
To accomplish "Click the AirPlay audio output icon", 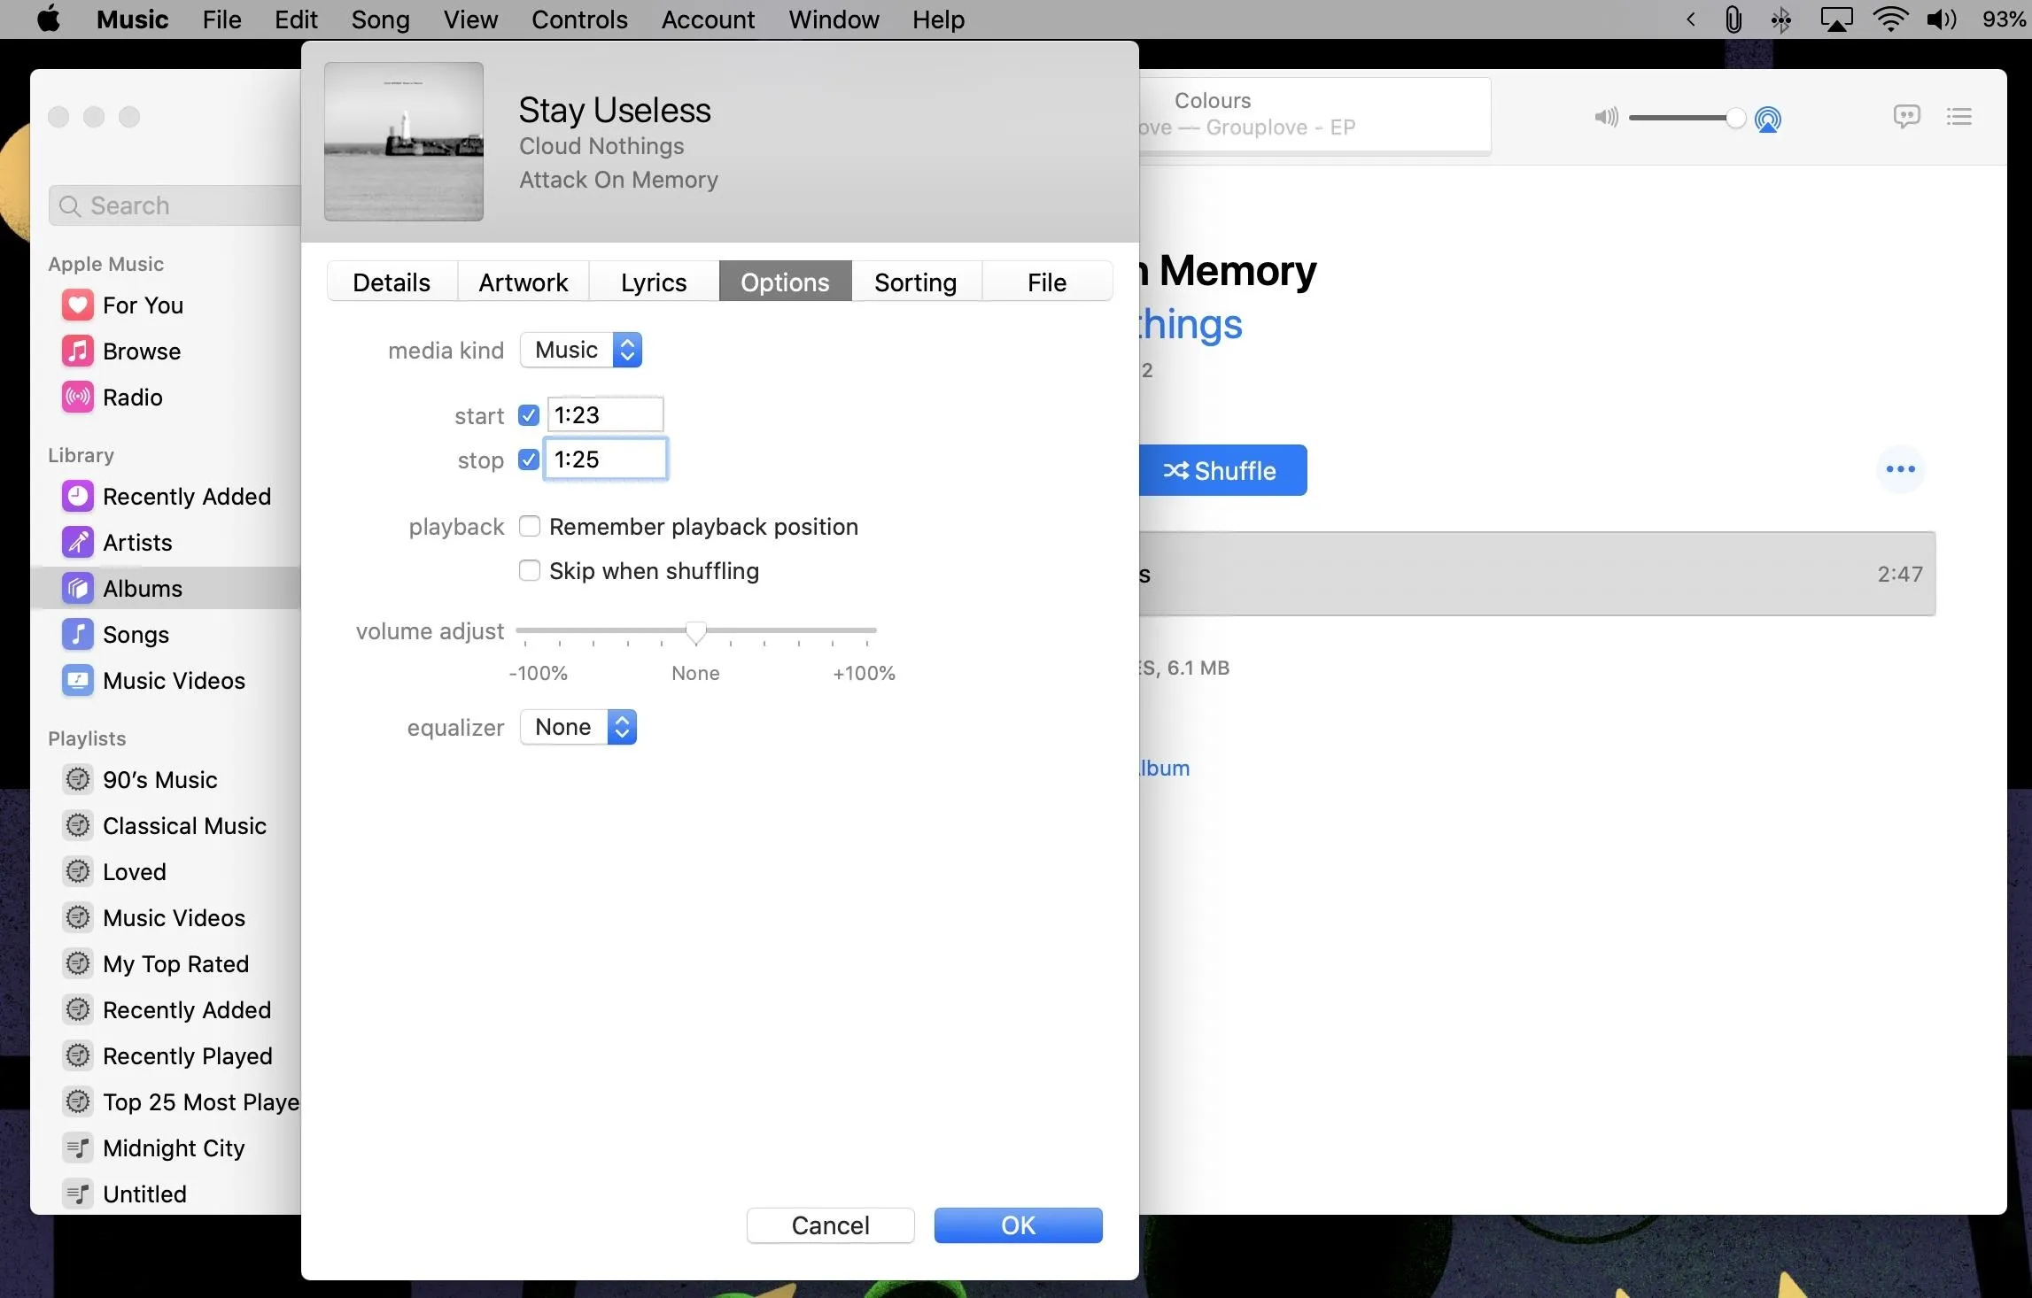I will pyautogui.click(x=1768, y=119).
